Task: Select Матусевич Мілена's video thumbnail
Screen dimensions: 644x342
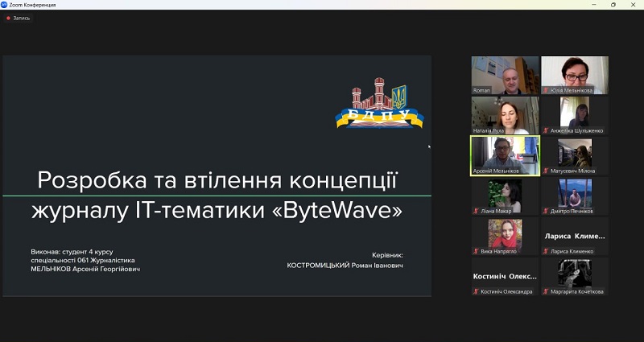Action: pos(575,155)
